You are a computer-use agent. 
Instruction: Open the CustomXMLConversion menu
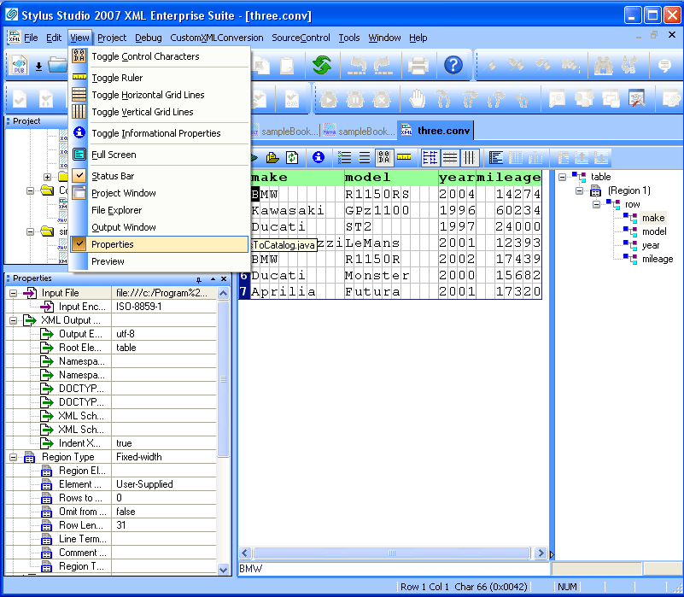(217, 38)
